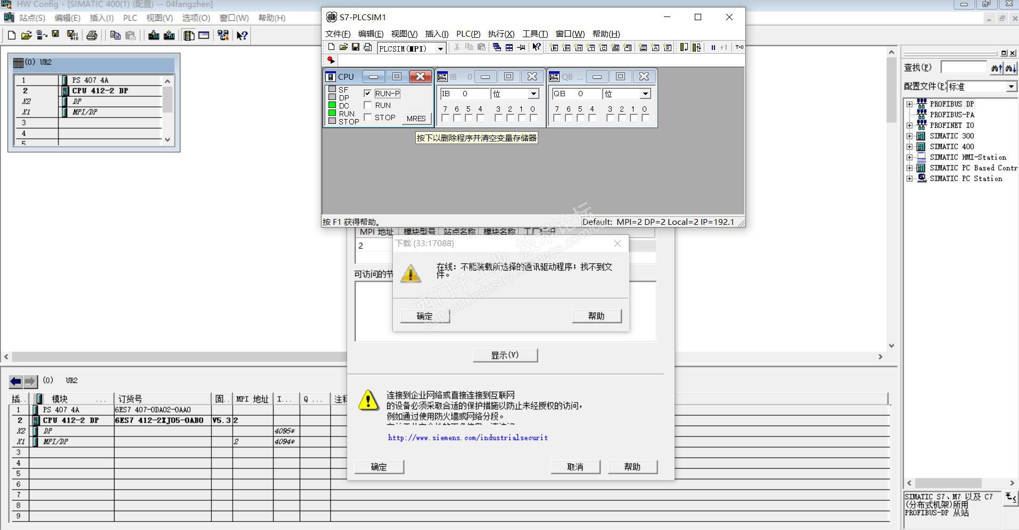Expand the SIMATIC 300 tree node

909,136
